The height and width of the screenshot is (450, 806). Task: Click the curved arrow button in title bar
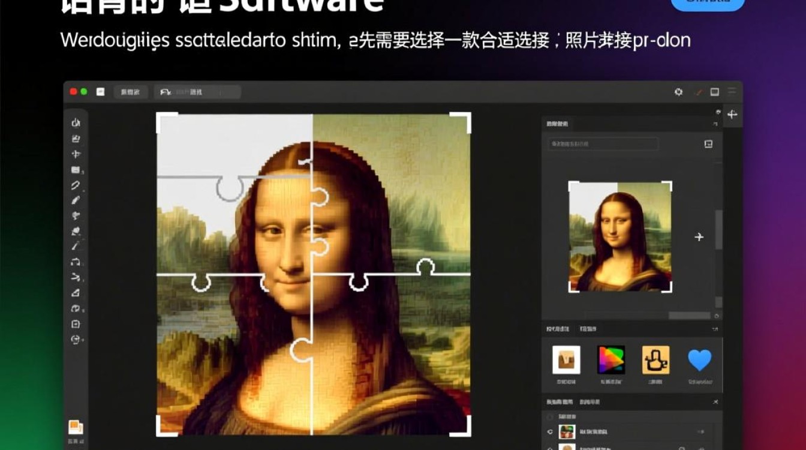click(166, 92)
